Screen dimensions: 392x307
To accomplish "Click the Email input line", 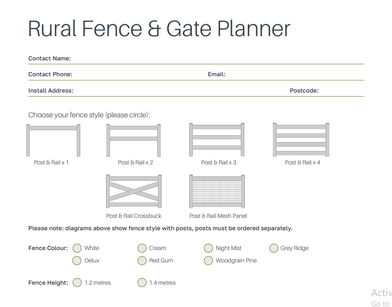I will tap(295, 74).
